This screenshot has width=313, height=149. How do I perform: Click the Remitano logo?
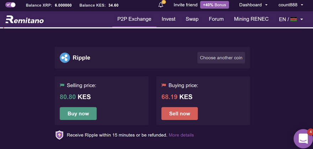(25, 20)
